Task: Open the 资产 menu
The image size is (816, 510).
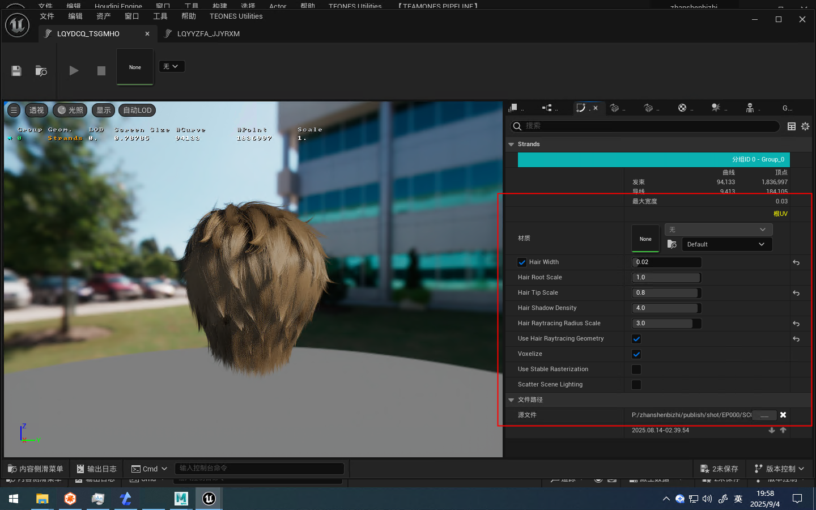Action: click(x=103, y=16)
